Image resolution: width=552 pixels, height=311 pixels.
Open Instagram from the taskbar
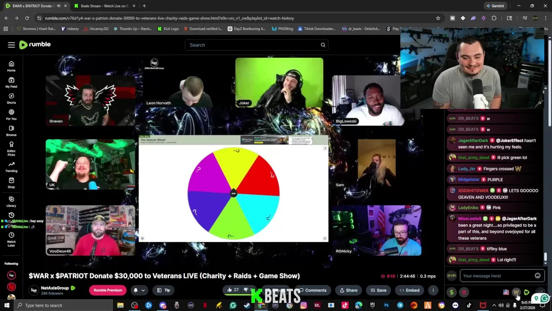(304, 305)
